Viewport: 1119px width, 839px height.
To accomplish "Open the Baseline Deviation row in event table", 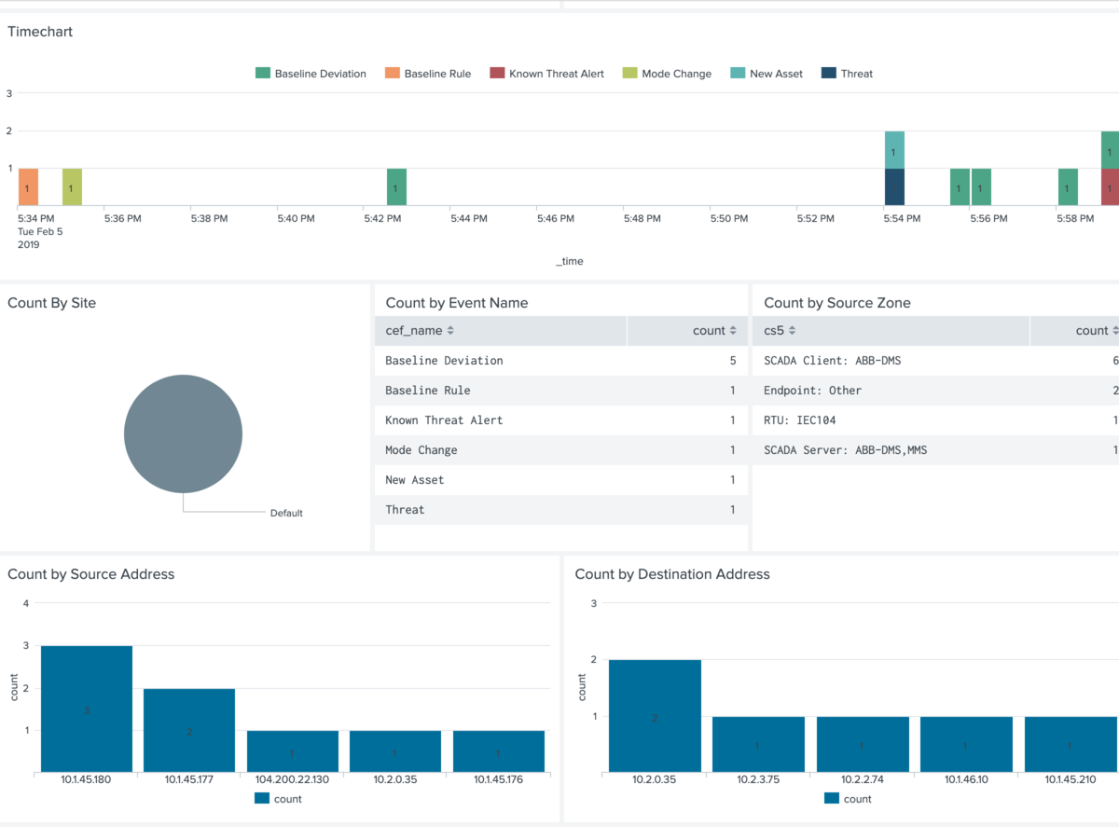I will 444,361.
